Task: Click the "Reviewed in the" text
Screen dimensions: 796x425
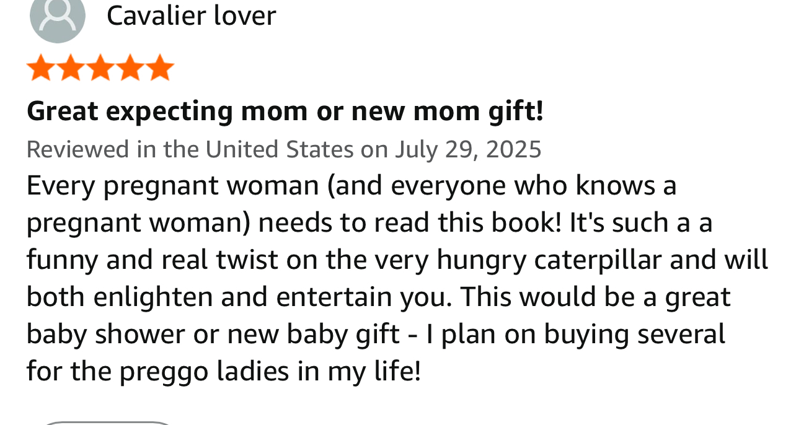Action: tap(115, 149)
